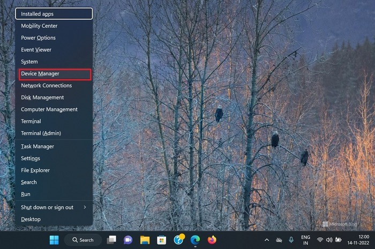The width and height of the screenshot is (375, 249).
Task: Launch Terminal (Admin)
Action: click(54, 133)
